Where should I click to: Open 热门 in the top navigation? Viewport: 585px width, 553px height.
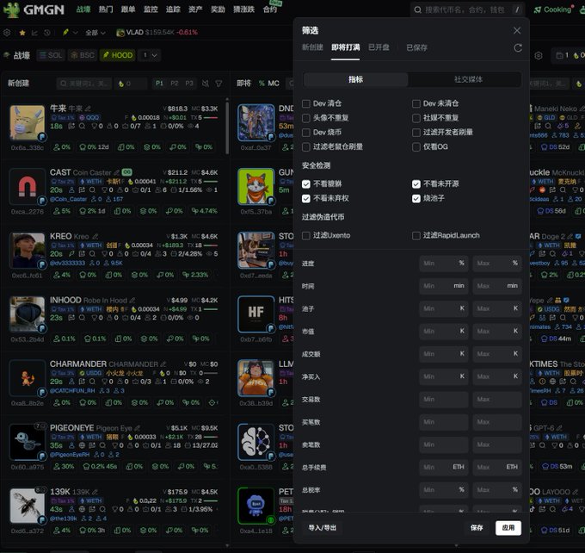106,9
